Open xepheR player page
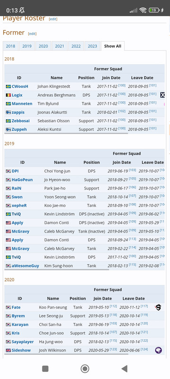Screen dimensions: 170x379 click(19, 206)
